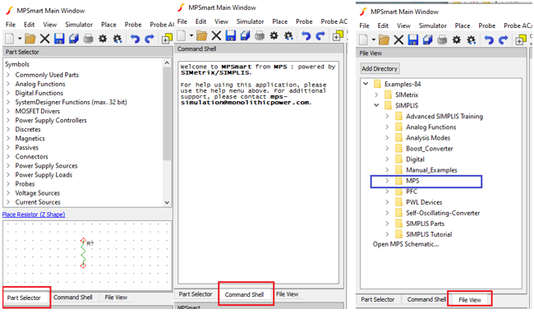Viewport: 534px width, 314px height.
Task: Expand the MPS folder
Action: point(387,181)
